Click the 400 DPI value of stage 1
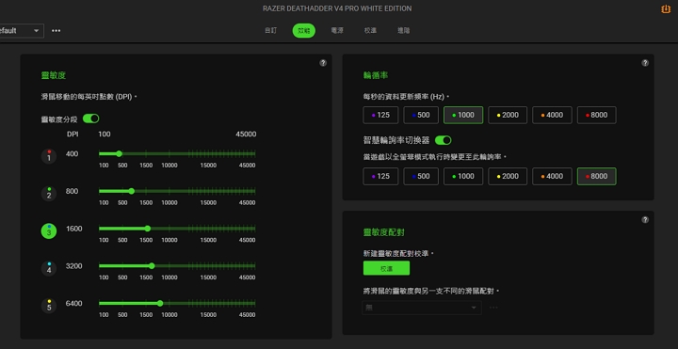Viewport: 678px width, 349px height. (x=73, y=153)
